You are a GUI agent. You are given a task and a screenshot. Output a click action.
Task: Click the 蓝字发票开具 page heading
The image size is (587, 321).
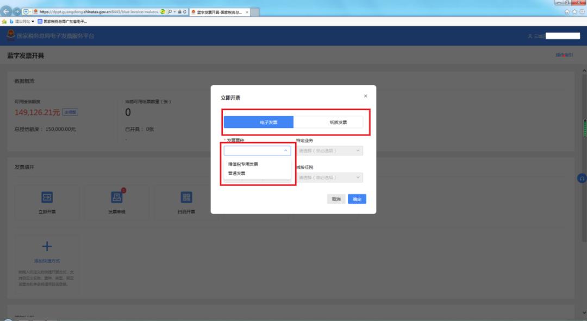point(26,56)
